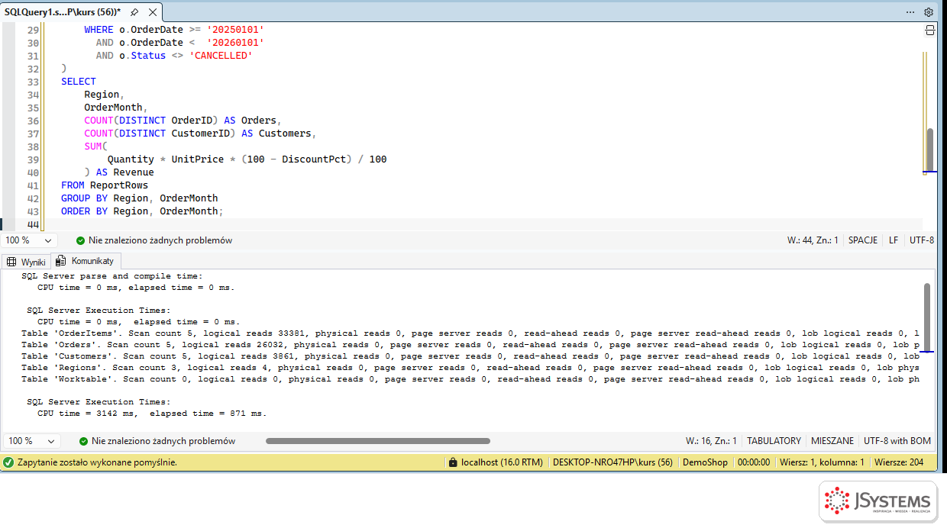This screenshot has width=947, height=528.
Task: Click the MIESZANE line endings indicator
Action: (832, 441)
